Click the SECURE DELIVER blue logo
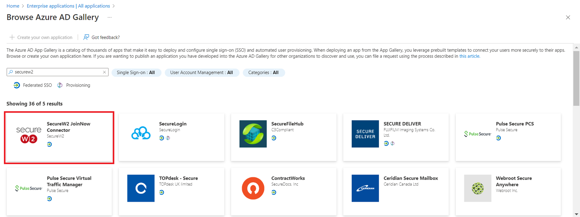Viewport: 580px width, 217px height. coord(365,134)
